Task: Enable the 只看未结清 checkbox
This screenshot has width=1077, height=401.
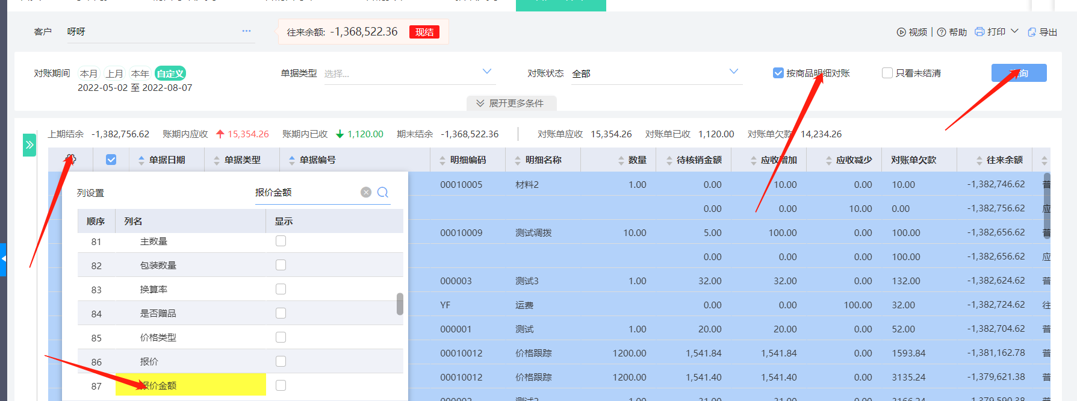Action: click(x=887, y=73)
